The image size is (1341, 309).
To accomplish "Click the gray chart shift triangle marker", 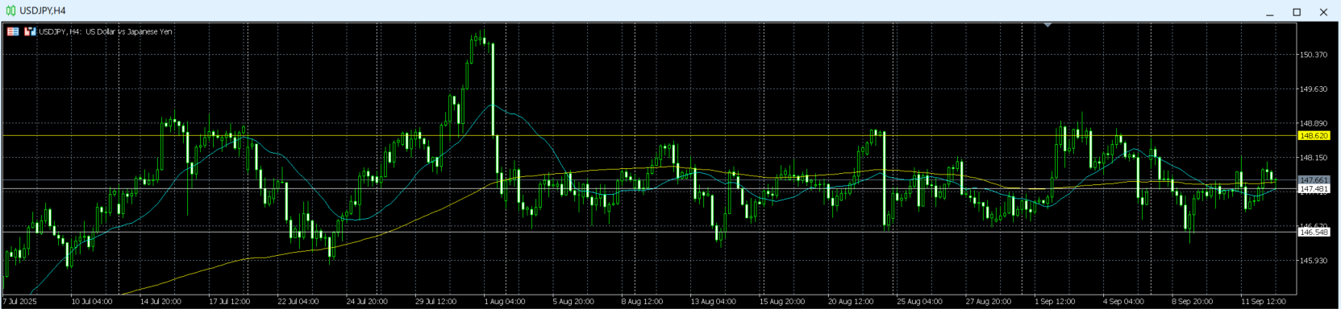I will [x=1047, y=25].
